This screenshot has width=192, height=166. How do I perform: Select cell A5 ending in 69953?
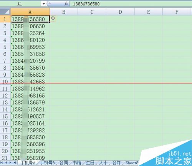pyautogui.click(x=30, y=47)
